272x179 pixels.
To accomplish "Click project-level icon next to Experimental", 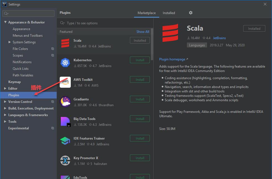I will [x=53, y=128].
